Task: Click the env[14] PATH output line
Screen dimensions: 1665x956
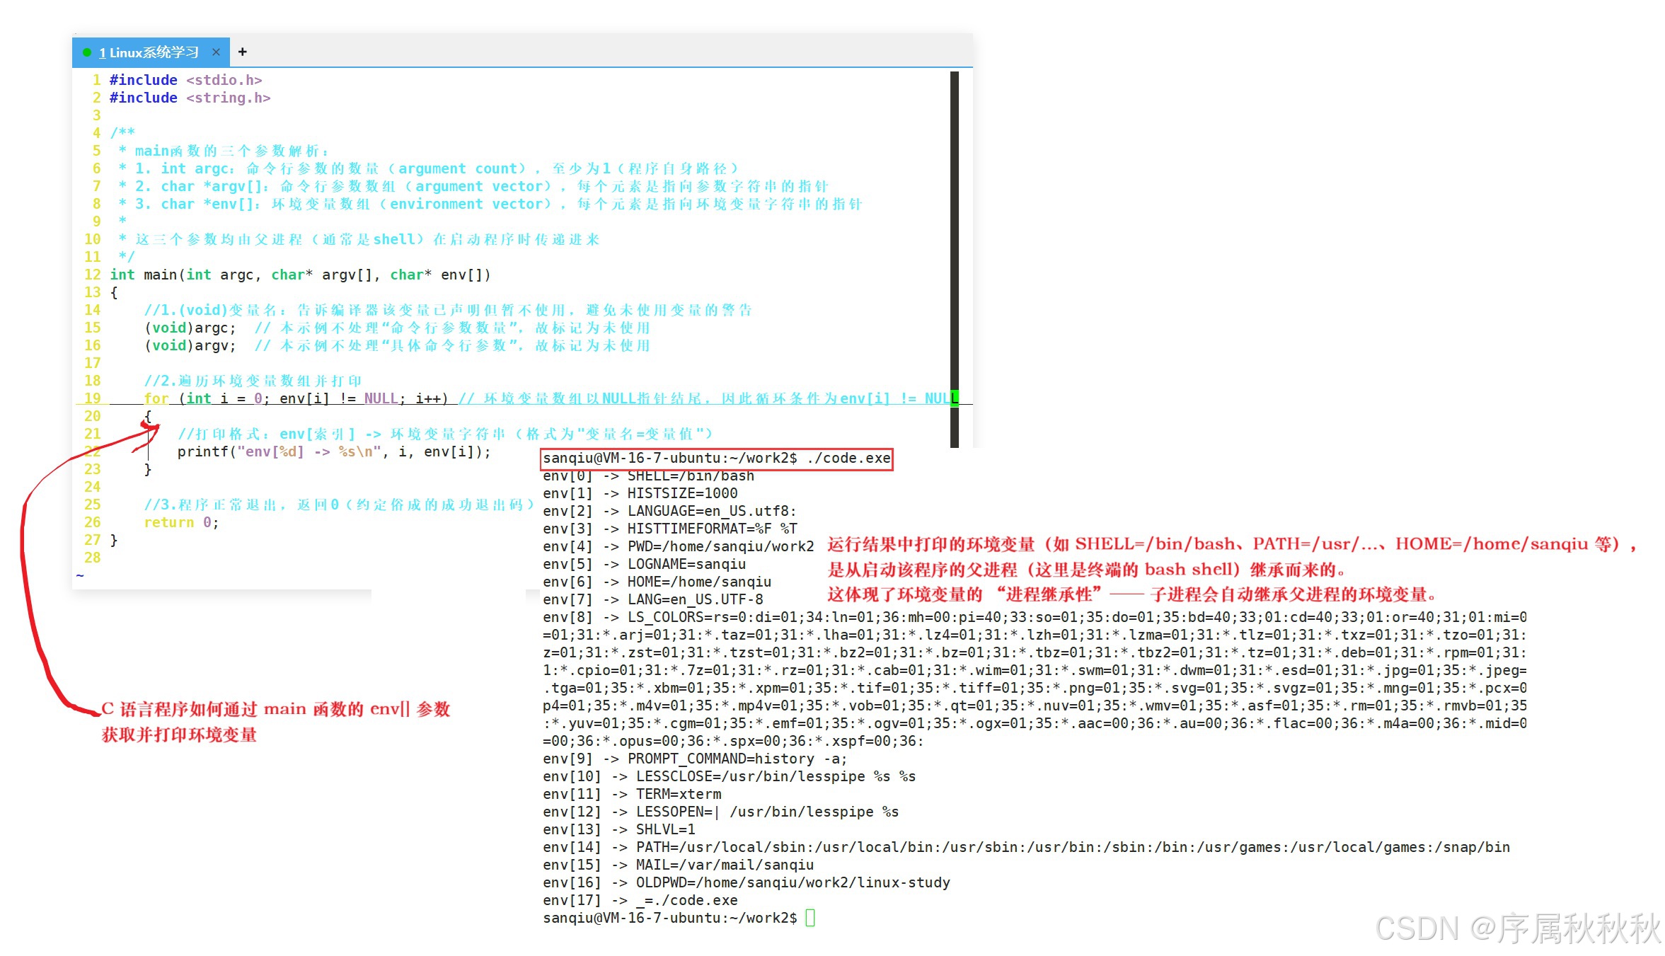Action: click(1026, 847)
